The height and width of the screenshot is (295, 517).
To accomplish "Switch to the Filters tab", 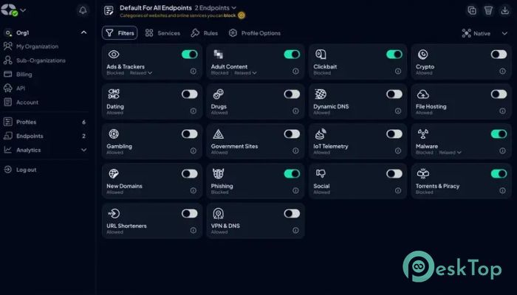I will coord(120,33).
